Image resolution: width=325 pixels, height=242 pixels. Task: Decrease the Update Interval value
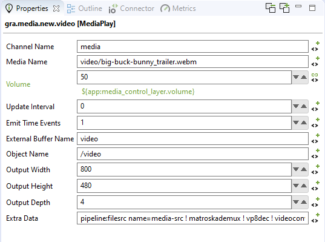pyautogui.click(x=296, y=106)
